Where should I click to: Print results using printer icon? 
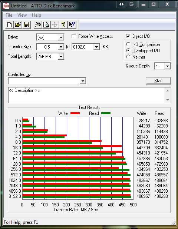point(38,24)
